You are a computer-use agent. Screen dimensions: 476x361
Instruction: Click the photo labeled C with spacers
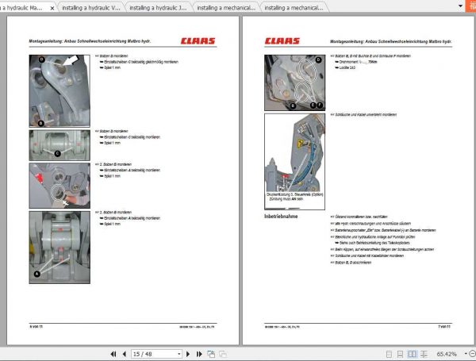[x=59, y=145]
